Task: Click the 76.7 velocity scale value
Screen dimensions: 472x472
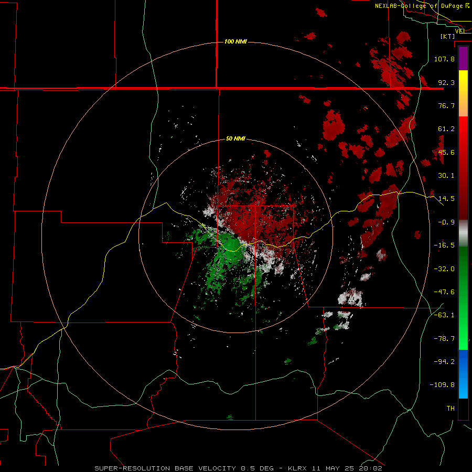Action: [446, 105]
